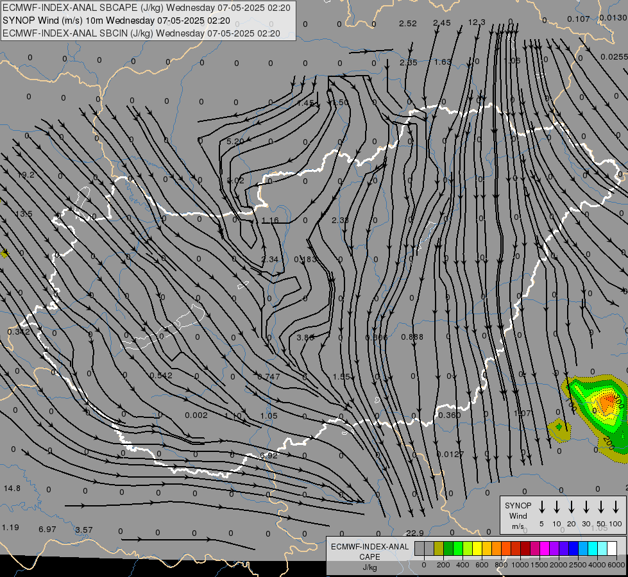Click the SYNOP Wind 10m title line
This screenshot has width=628, height=577.
tap(116, 21)
